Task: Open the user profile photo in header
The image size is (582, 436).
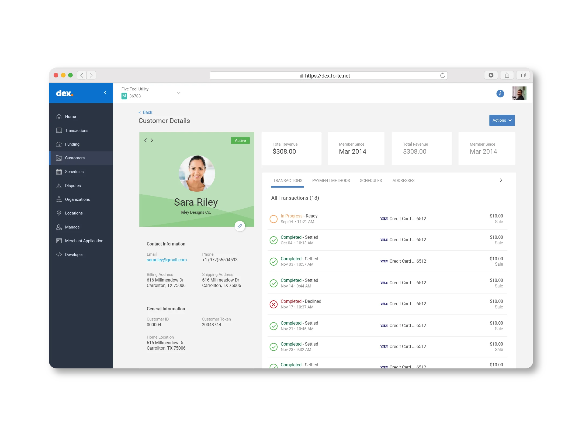Action: 519,93
